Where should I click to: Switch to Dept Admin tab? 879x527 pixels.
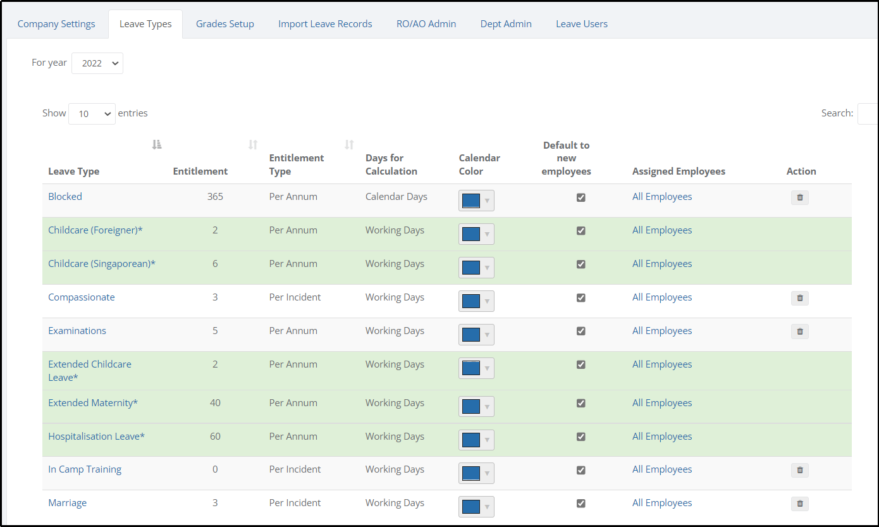[506, 24]
